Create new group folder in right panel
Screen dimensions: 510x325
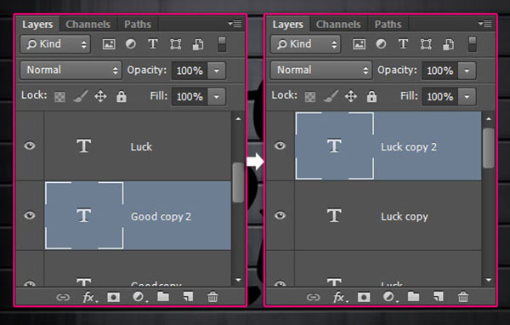pos(414,297)
